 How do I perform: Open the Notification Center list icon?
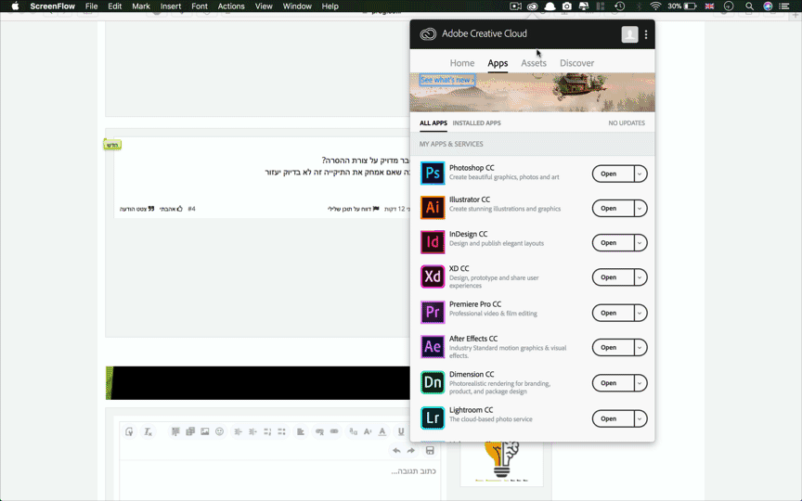point(784,6)
